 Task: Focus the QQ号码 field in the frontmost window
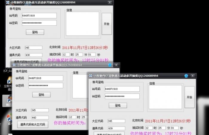tap(122, 89)
